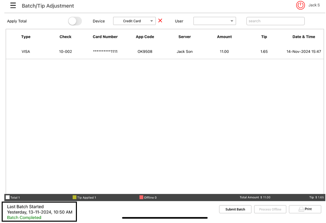Click the Card Number column header
The height and width of the screenshot is (223, 326).
105,37
